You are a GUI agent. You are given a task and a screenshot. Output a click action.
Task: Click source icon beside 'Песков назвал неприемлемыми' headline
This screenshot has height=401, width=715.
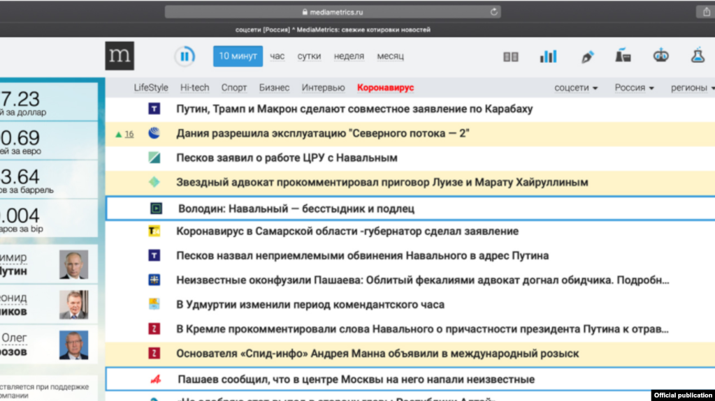(154, 255)
